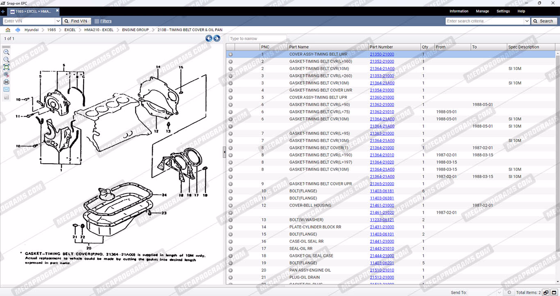Add COVER ASSY-TIMING BELT LWR row plus toggle

[x=230, y=54]
